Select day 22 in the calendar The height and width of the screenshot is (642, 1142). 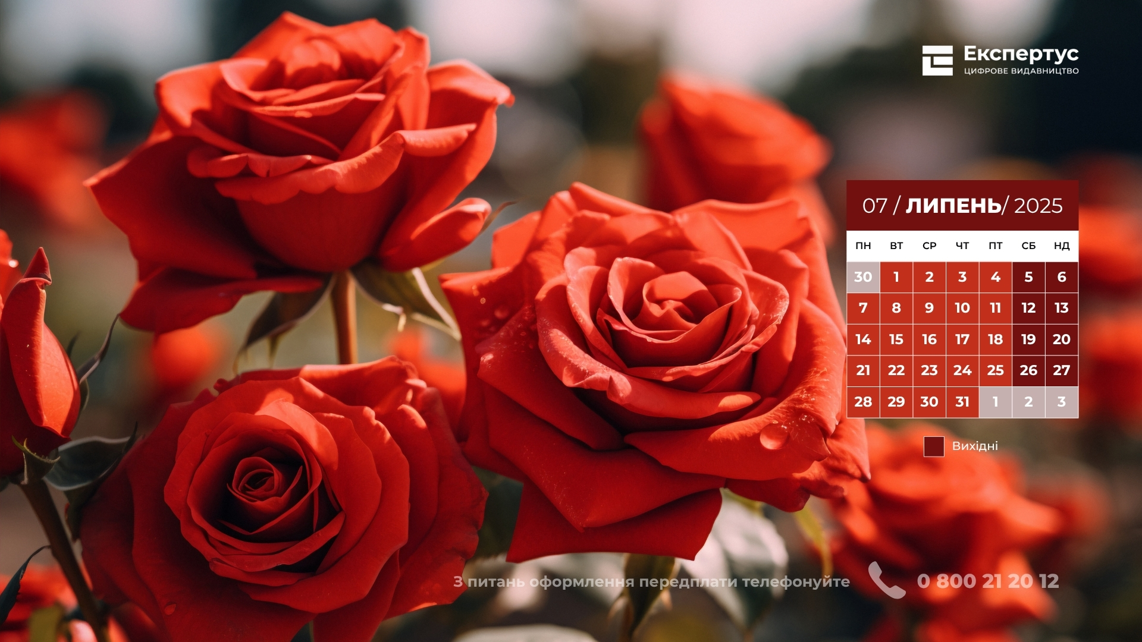coord(896,370)
